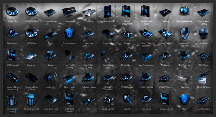Select the Text Document icon
Image resolution: width=216 pixels, height=117 pixels.
click(x=164, y=99)
